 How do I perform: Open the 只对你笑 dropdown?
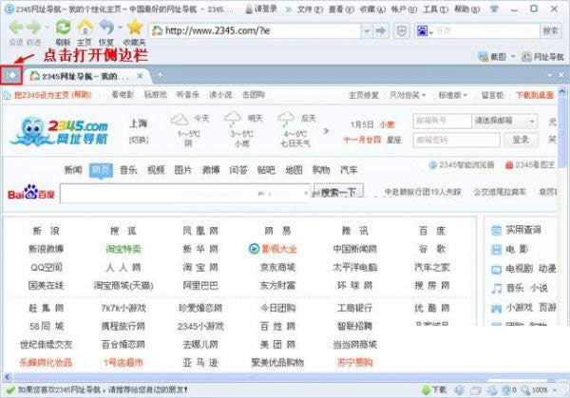408,95
